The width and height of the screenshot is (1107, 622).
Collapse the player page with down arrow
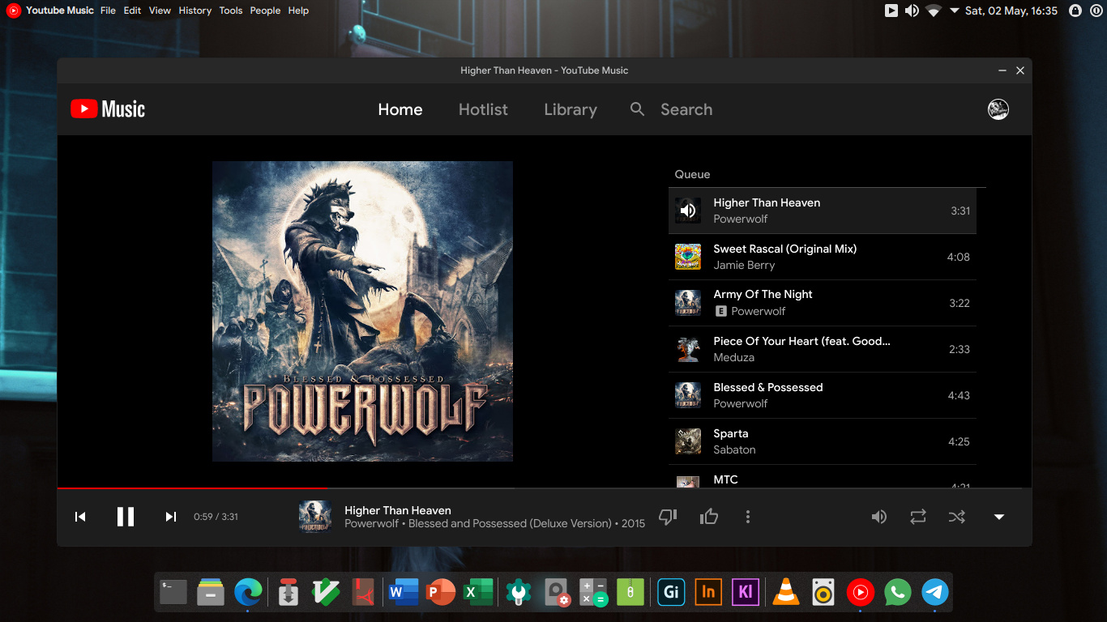pos(999,517)
